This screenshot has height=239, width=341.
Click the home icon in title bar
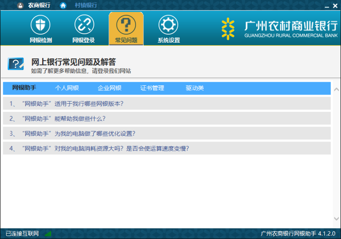point(63,5)
